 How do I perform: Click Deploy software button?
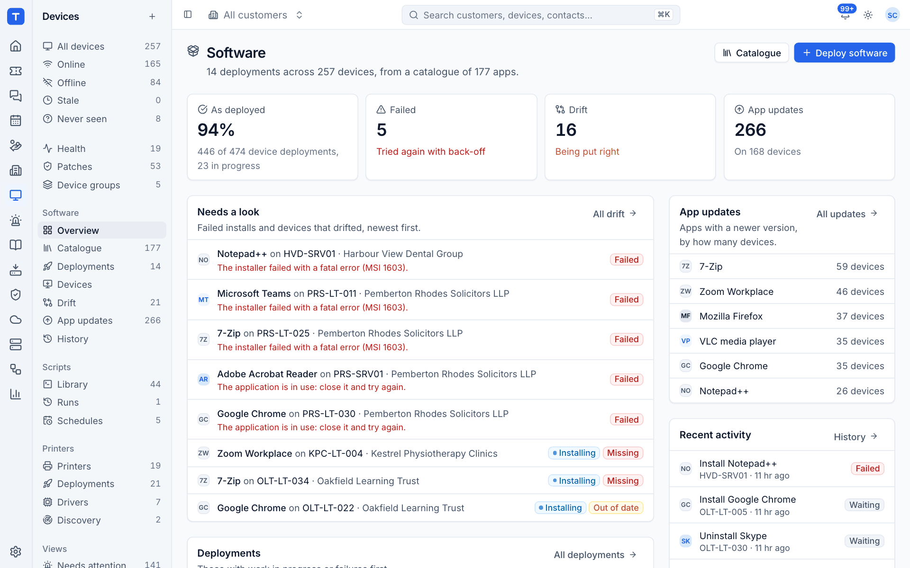point(844,53)
